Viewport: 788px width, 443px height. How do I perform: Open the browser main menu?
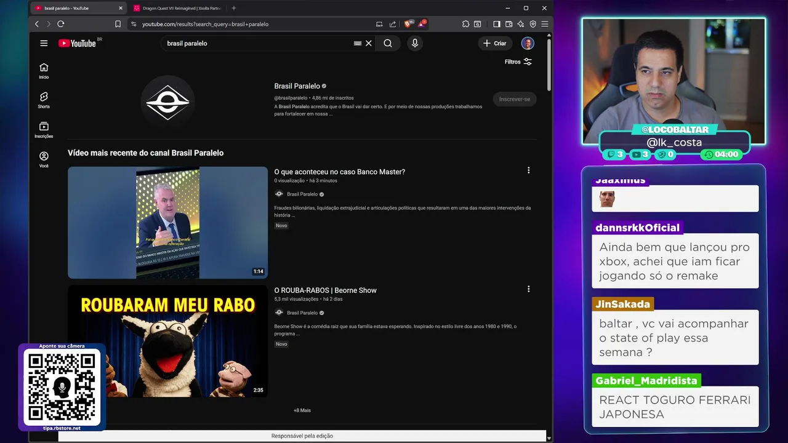(x=544, y=24)
